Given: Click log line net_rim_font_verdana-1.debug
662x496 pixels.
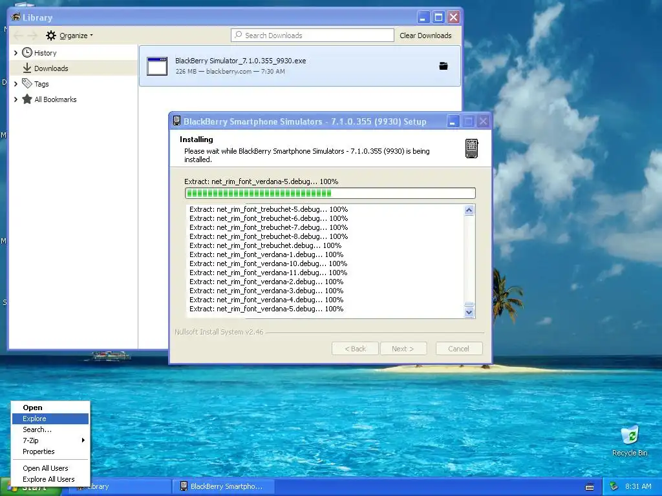Looking at the screenshot, I should 266,254.
